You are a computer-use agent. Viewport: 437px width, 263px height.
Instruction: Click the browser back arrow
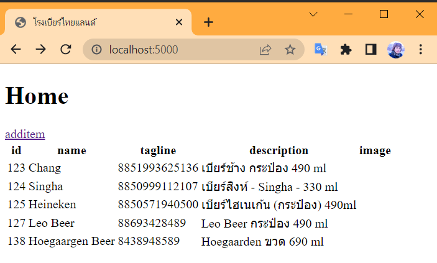[16, 50]
